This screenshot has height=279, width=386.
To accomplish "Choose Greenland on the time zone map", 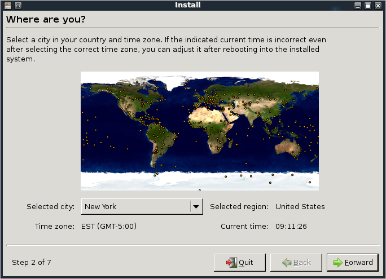I will (176, 82).
